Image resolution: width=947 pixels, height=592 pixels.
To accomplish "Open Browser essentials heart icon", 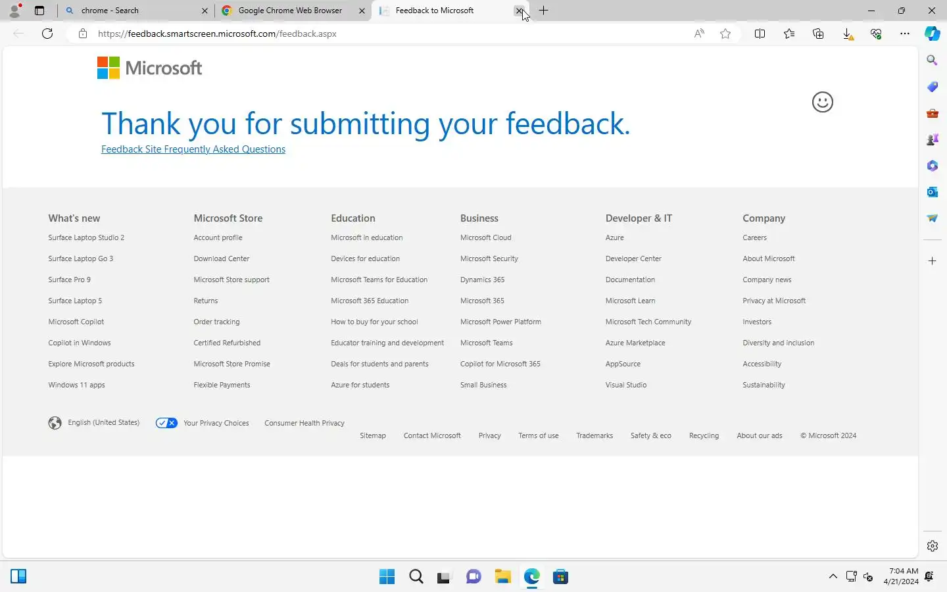I will (876, 34).
